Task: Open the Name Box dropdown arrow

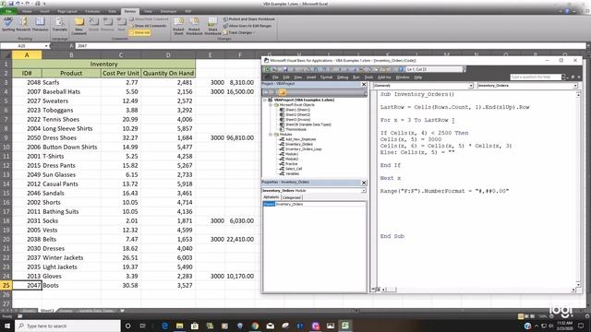Action: point(46,46)
